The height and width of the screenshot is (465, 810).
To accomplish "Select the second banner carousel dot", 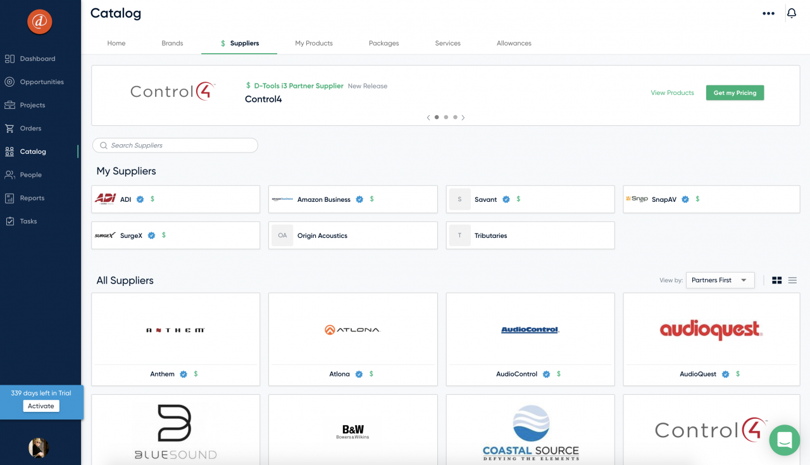I will [446, 117].
